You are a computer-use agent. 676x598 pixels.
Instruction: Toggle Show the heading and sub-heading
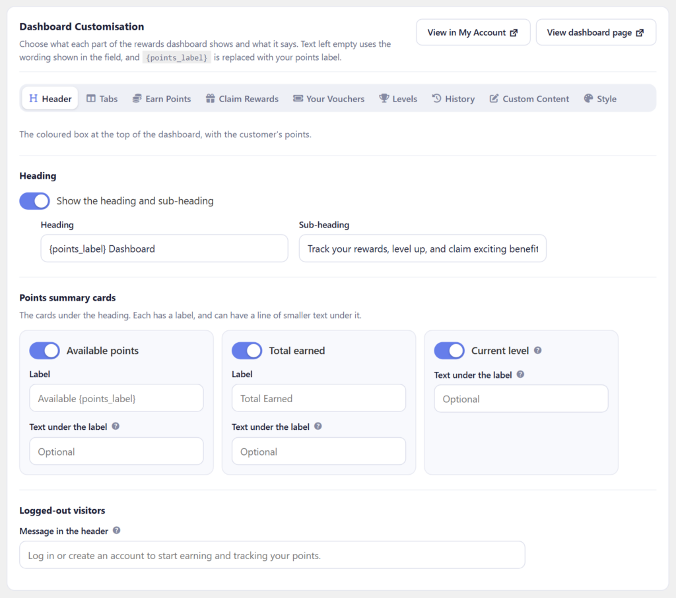click(34, 201)
